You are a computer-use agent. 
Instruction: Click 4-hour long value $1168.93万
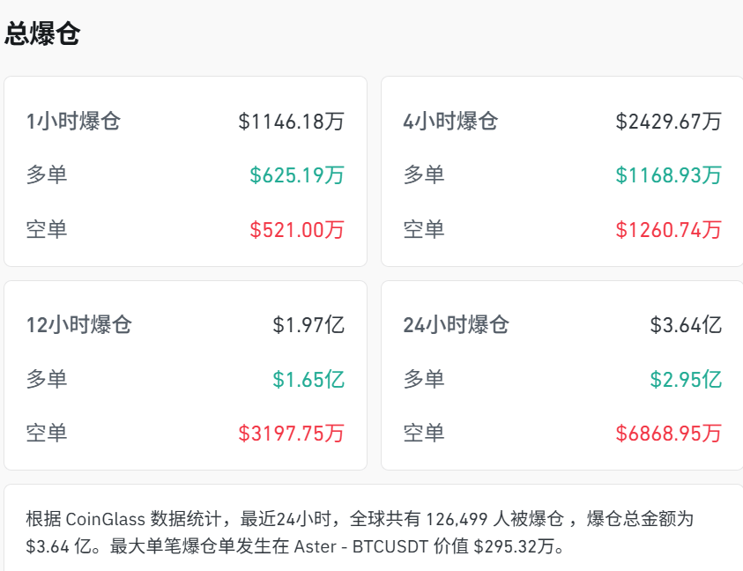point(668,175)
